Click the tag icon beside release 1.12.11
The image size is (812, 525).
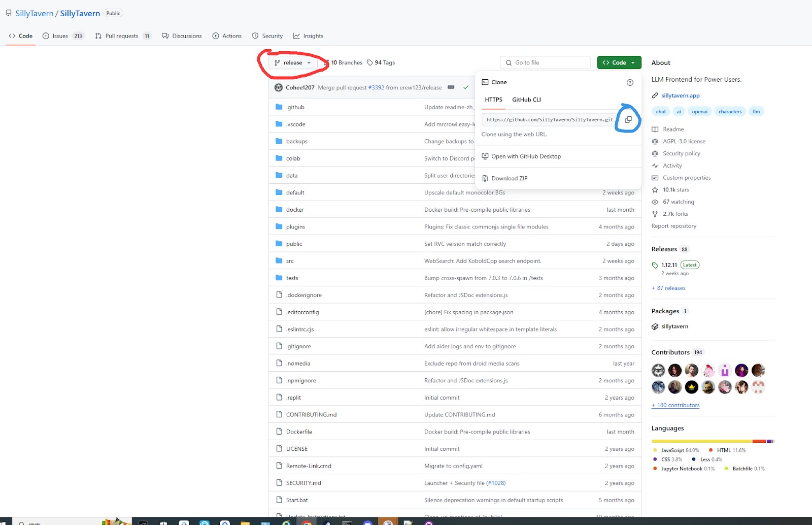655,265
